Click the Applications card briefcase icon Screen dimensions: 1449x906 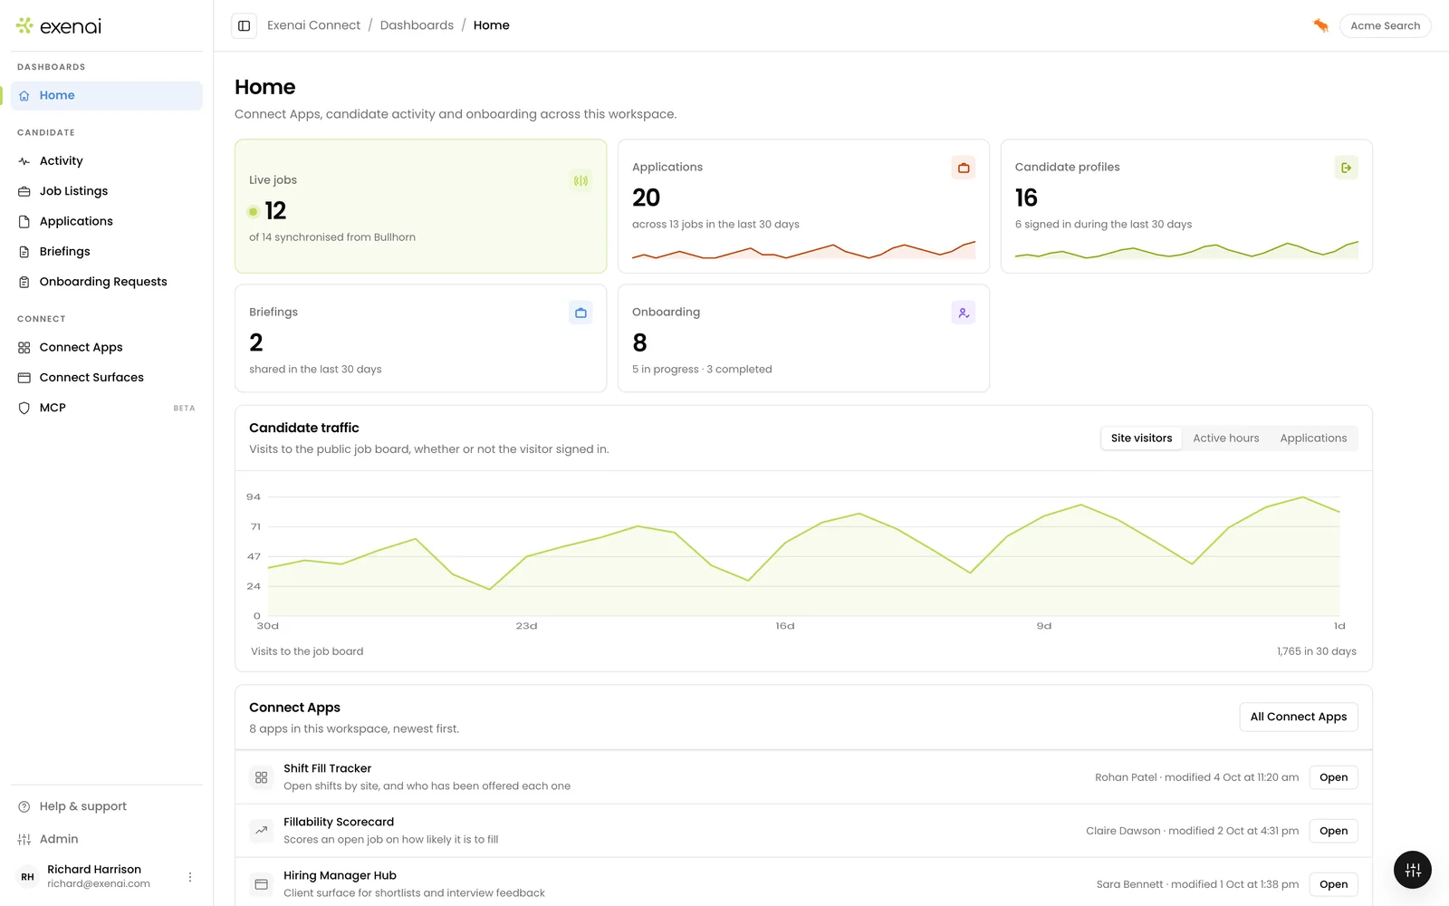[x=964, y=168]
